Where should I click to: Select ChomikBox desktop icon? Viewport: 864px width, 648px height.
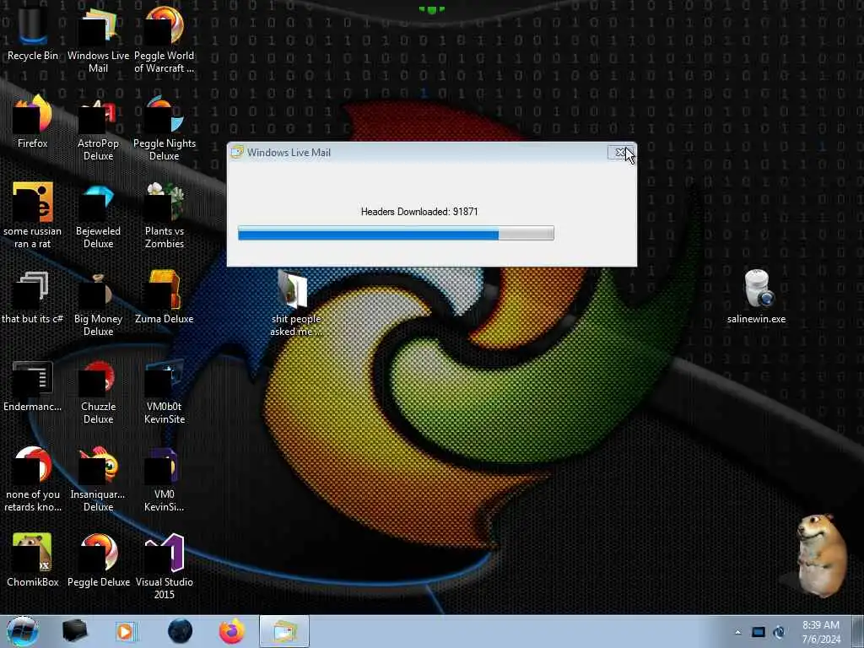coord(33,560)
